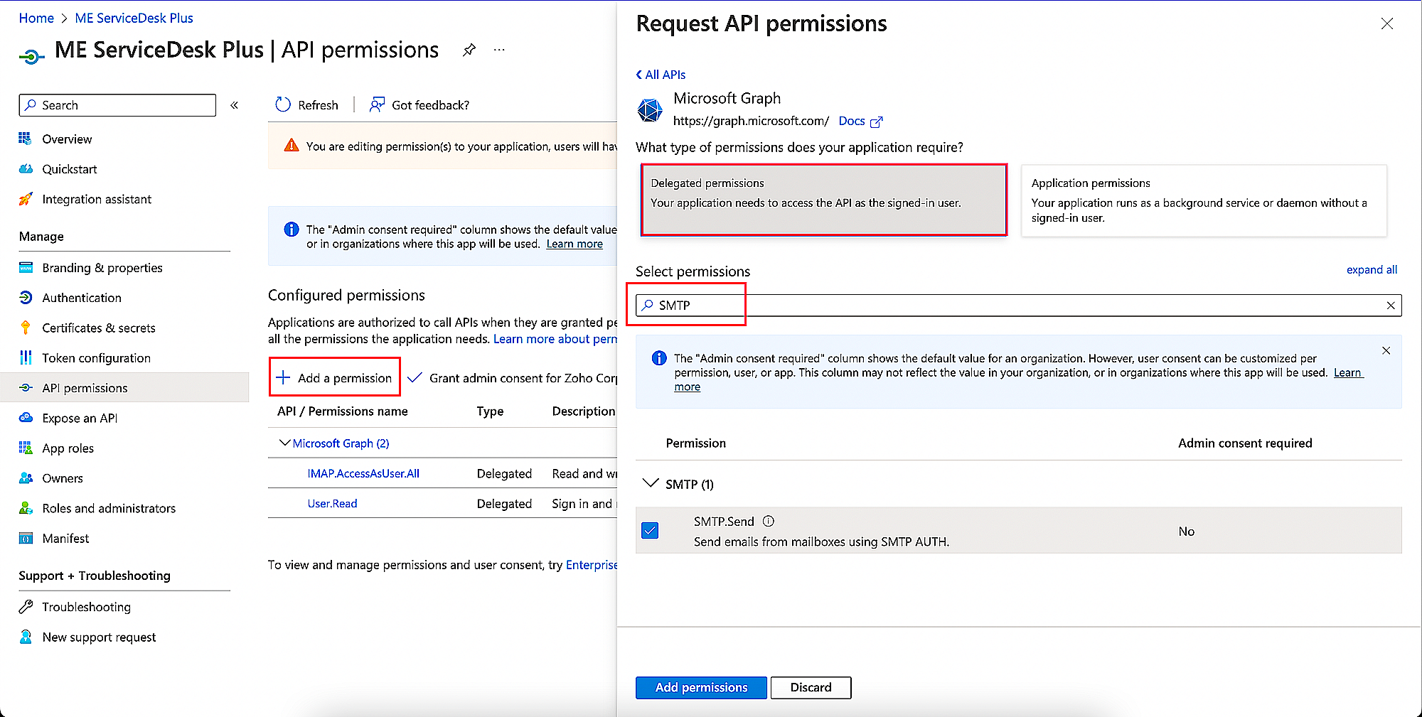Click the Refresh icon in toolbar
This screenshot has width=1422, height=717.
pyautogui.click(x=283, y=105)
